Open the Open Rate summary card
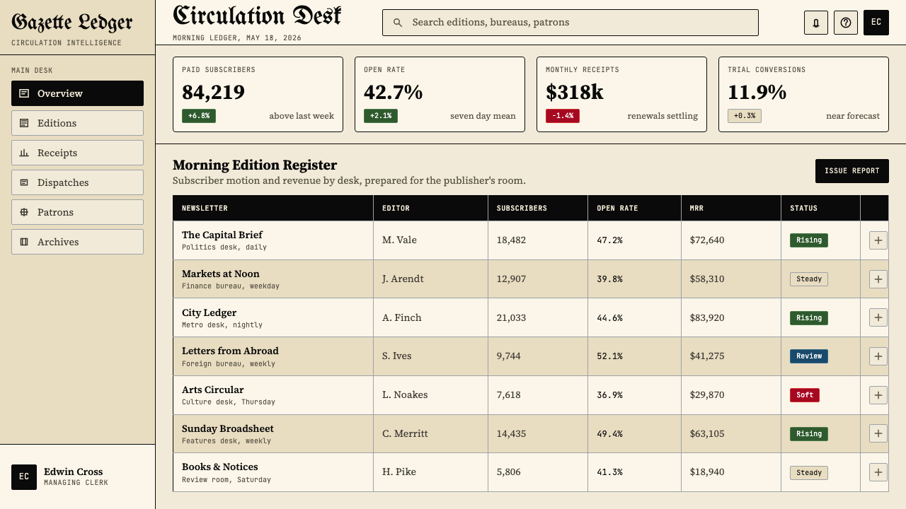906x509 pixels. (440, 95)
